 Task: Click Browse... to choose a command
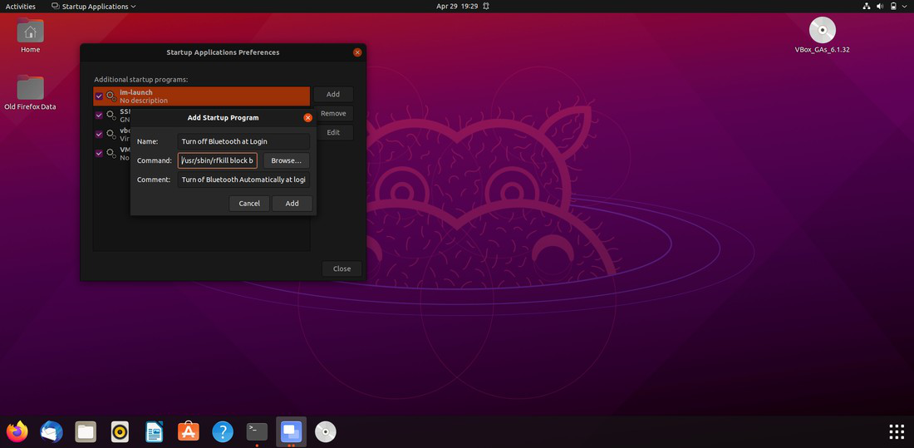coord(287,160)
